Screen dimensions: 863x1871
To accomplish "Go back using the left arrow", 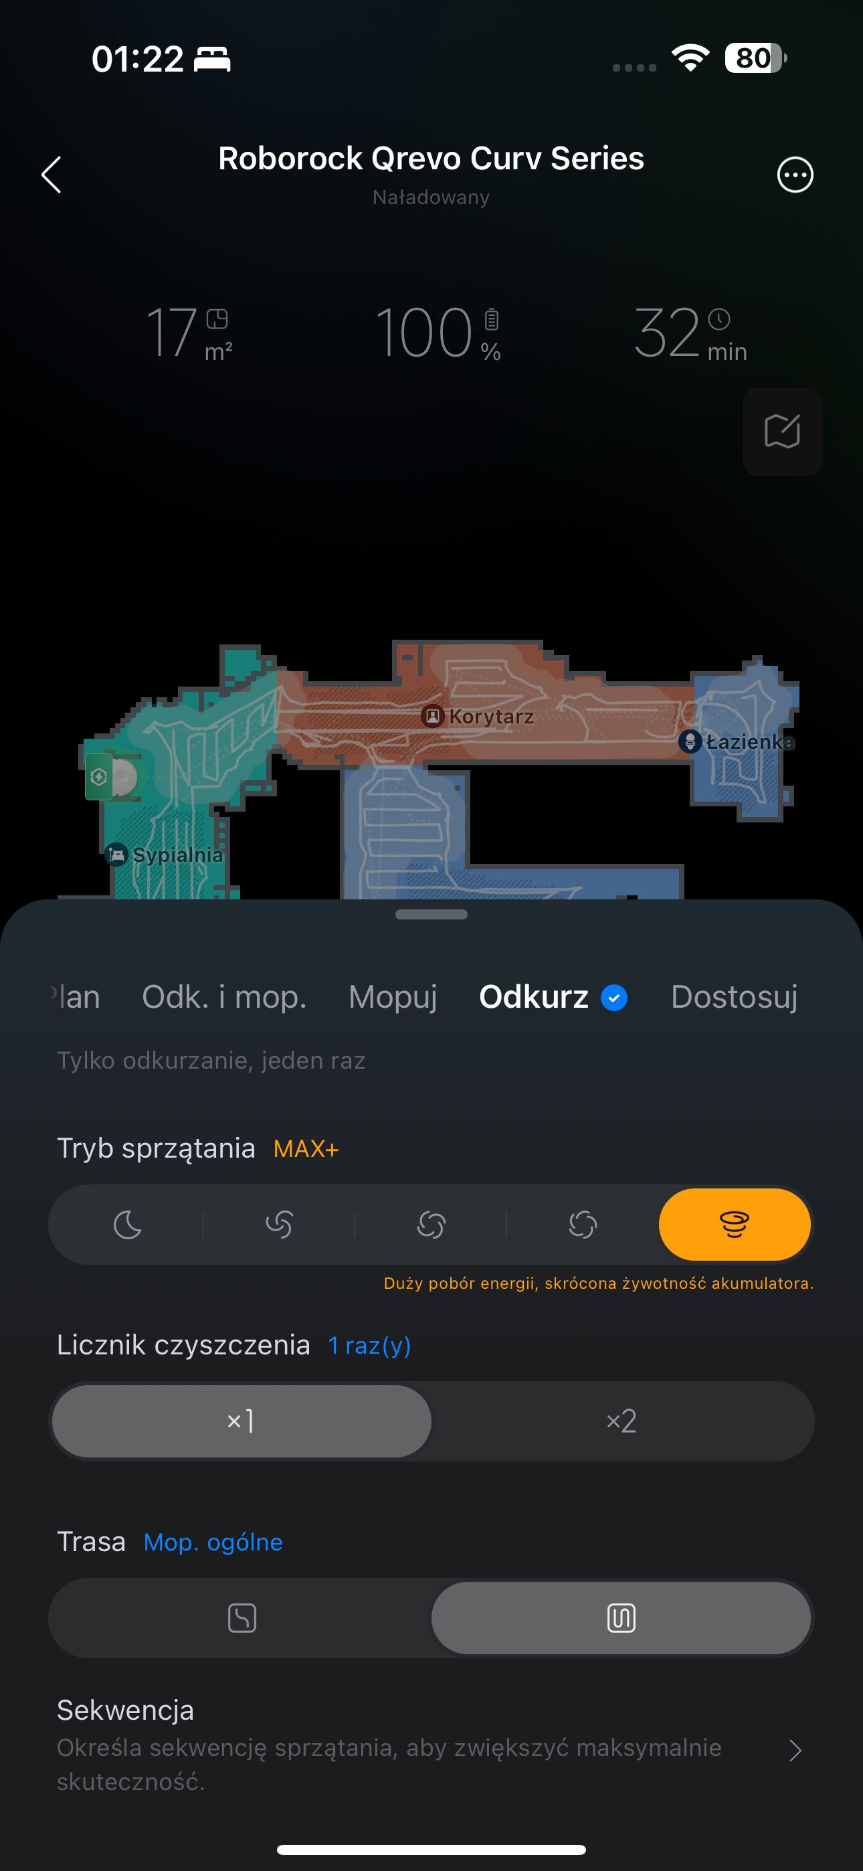I will (51, 174).
